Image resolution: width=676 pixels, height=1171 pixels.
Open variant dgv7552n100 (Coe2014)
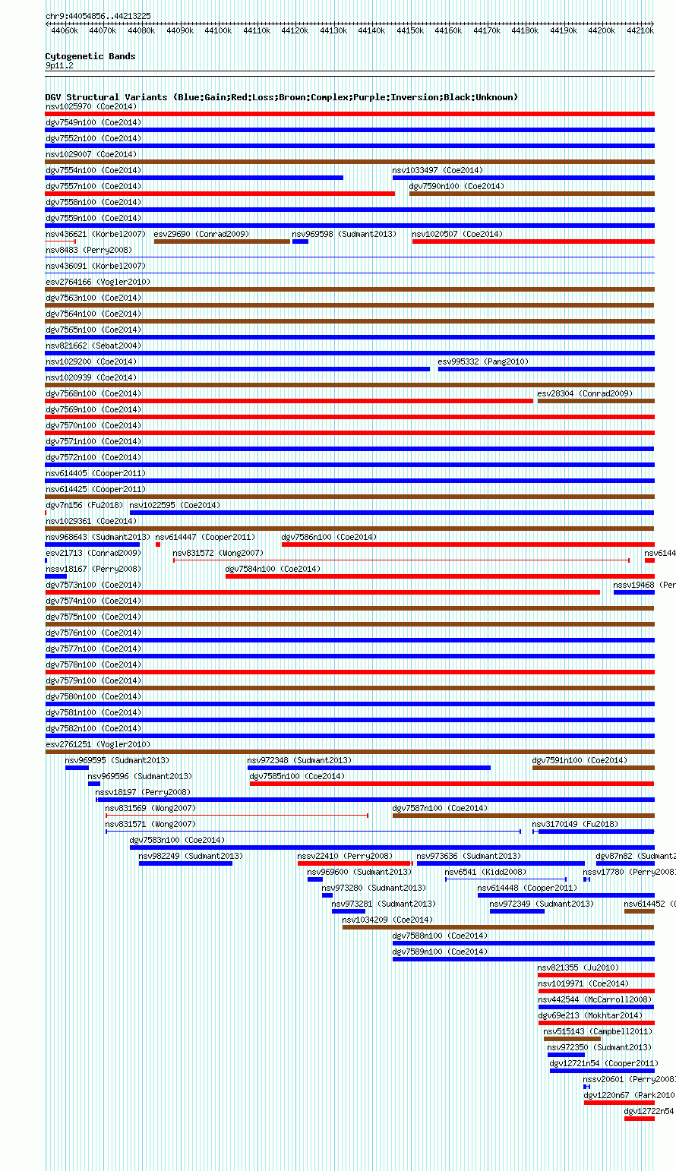[93, 139]
